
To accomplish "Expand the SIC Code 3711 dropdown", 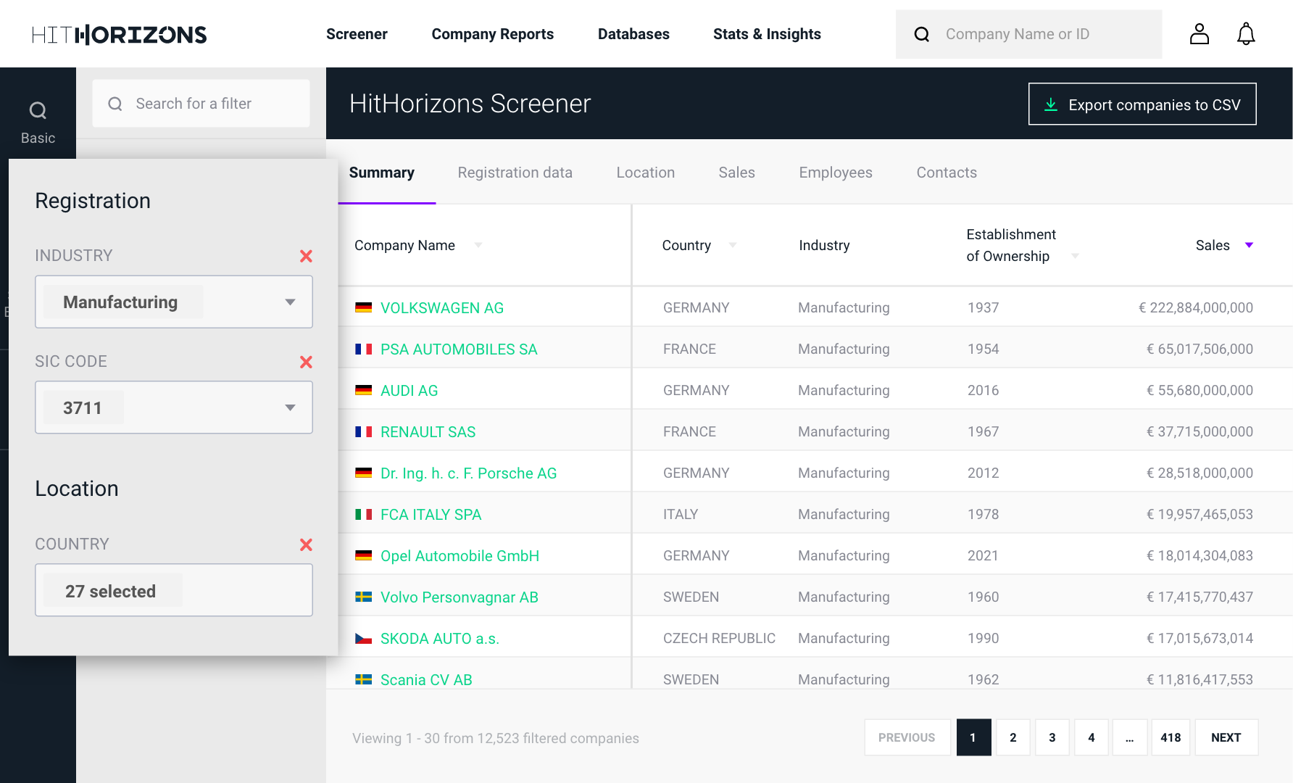I will [290, 408].
